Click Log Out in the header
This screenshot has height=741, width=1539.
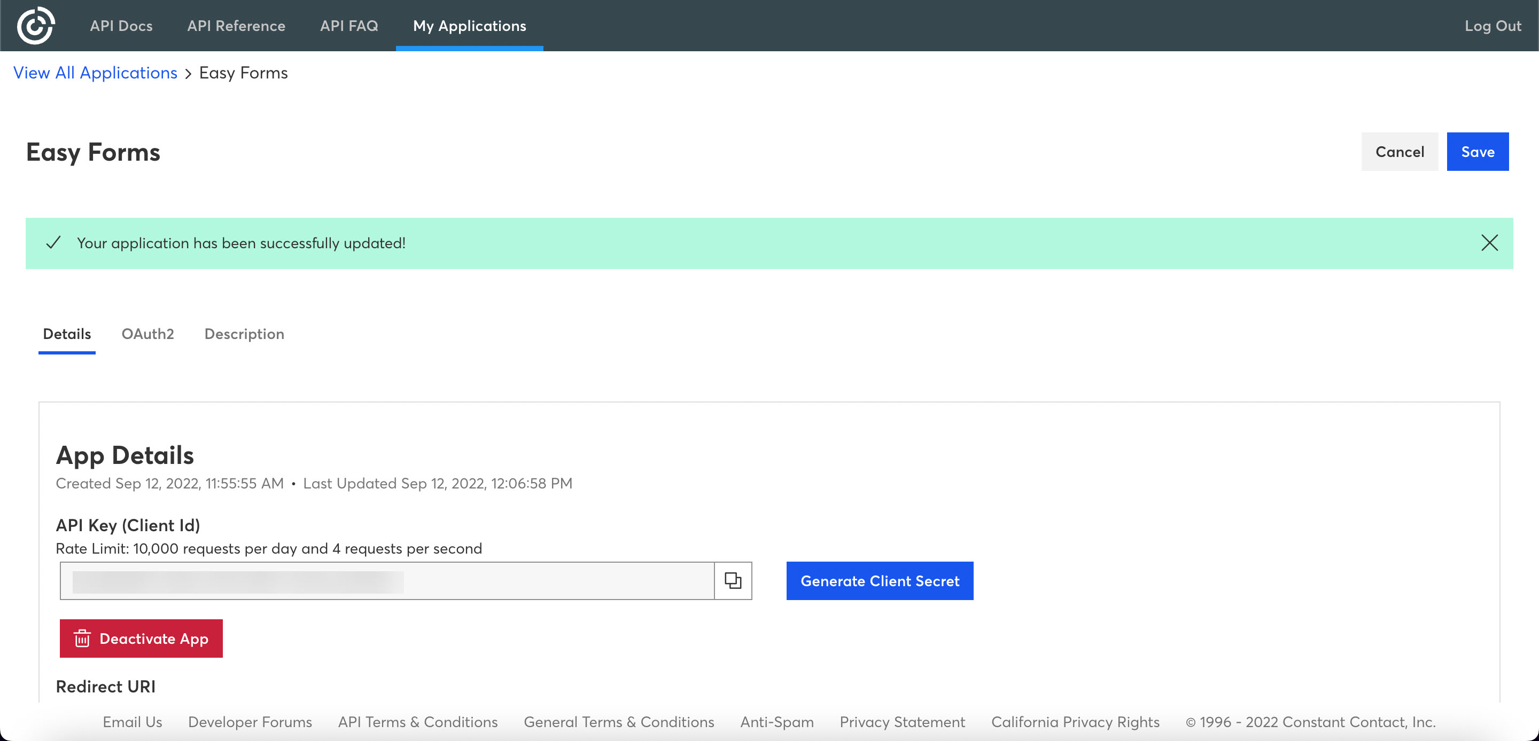point(1492,26)
